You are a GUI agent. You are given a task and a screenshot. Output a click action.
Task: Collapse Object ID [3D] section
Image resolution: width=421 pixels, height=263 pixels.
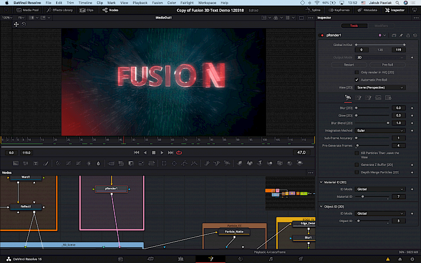(x=321, y=206)
